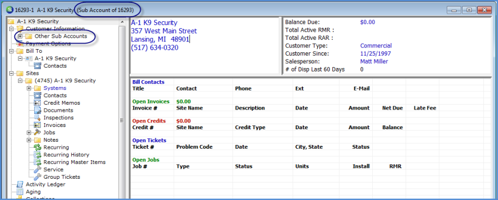Click the Group Tickets wrench icon
498x200 pixels.
38,177
